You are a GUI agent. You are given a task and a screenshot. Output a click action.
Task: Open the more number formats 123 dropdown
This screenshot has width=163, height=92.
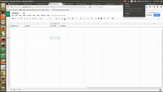(x=36, y=18)
